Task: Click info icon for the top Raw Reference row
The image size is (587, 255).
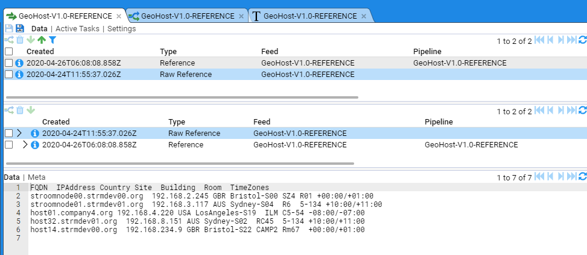Action: [x=19, y=75]
